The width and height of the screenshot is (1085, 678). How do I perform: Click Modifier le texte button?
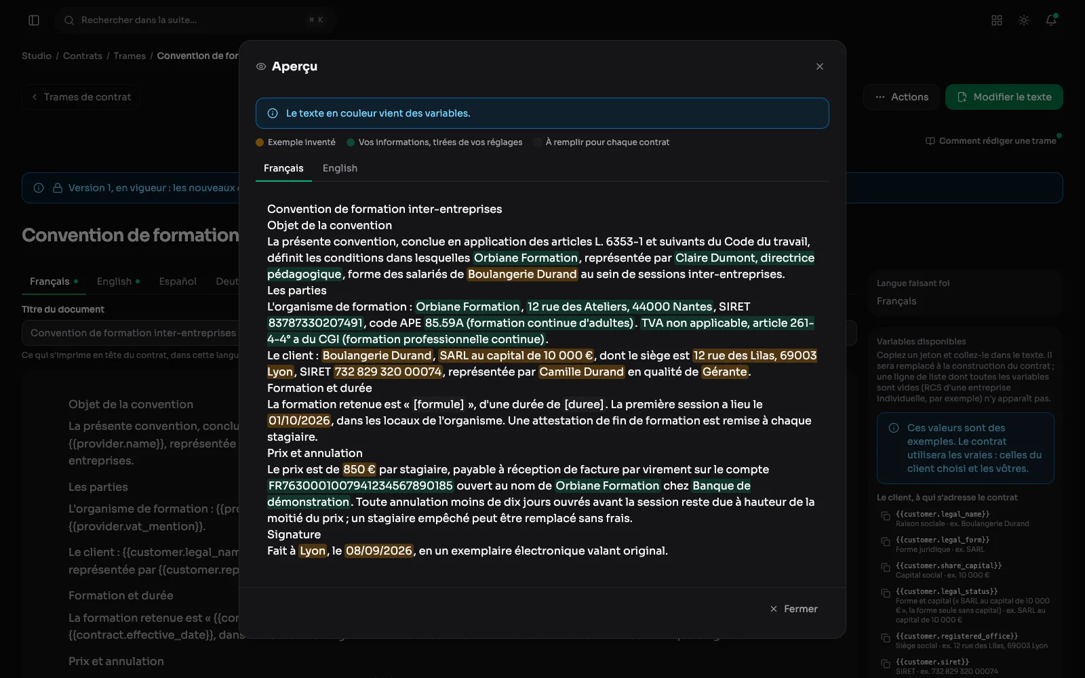coord(1004,97)
